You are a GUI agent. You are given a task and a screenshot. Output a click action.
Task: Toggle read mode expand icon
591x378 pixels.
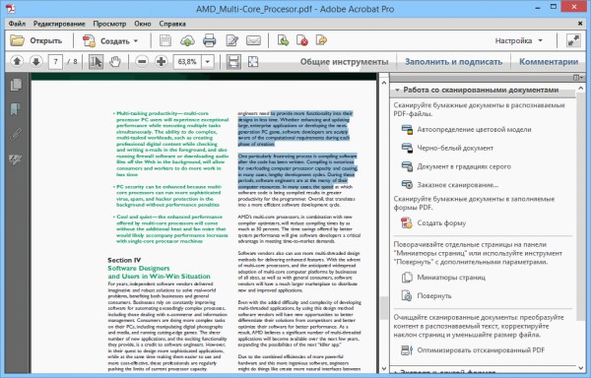click(573, 40)
